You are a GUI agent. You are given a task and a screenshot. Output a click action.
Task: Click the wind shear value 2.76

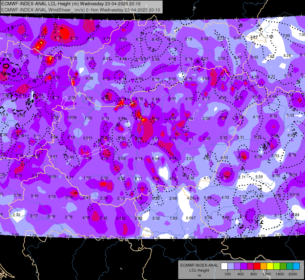pyautogui.click(x=69, y=217)
